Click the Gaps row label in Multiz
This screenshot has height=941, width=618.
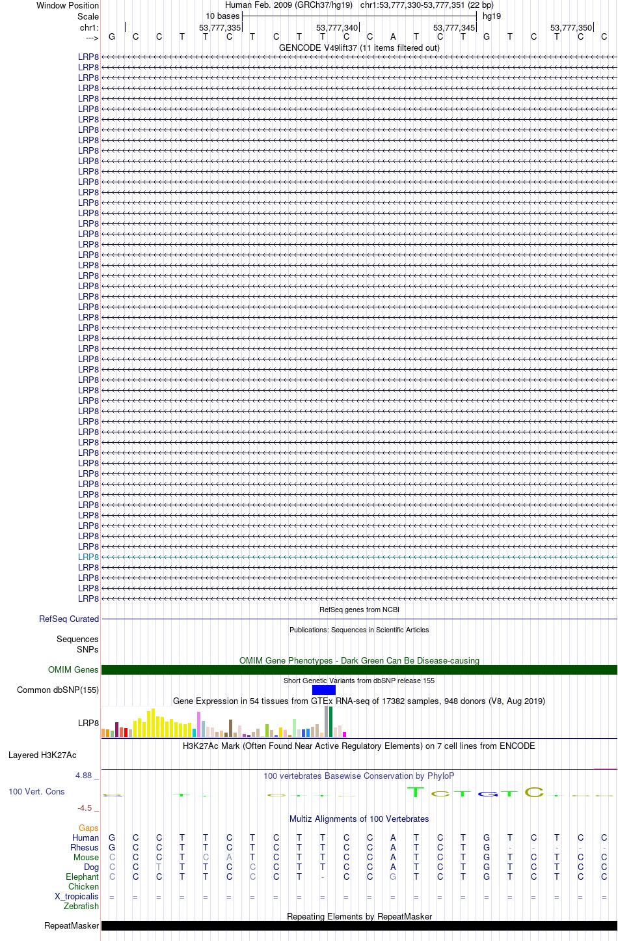88,828
